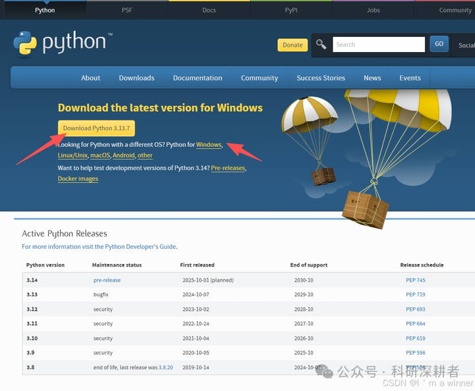Focus the Search input field
The height and width of the screenshot is (391, 475).
point(379,44)
